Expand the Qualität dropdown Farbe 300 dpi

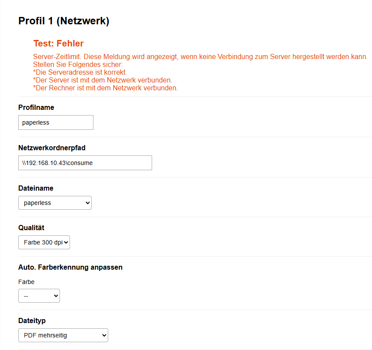pyautogui.click(x=44, y=242)
